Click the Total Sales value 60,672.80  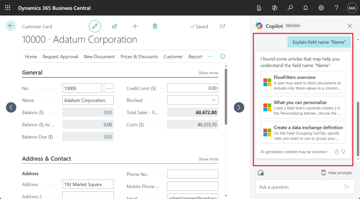pos(206,113)
